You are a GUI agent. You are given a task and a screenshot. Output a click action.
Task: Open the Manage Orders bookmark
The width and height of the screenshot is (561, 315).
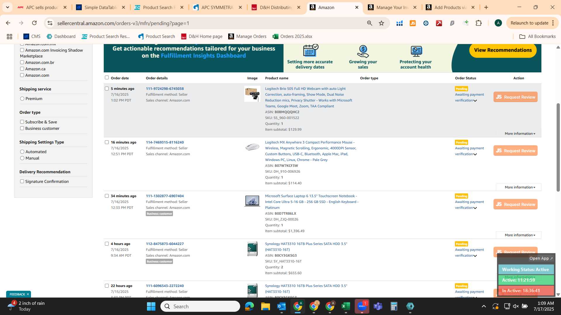[x=247, y=36]
